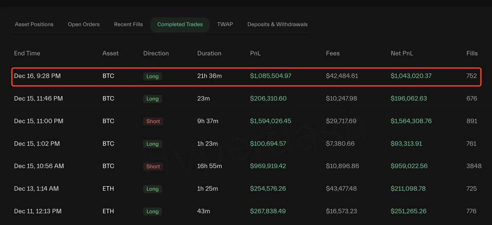492x225 pixels.
Task: Click the Fees column header
Action: (x=333, y=53)
